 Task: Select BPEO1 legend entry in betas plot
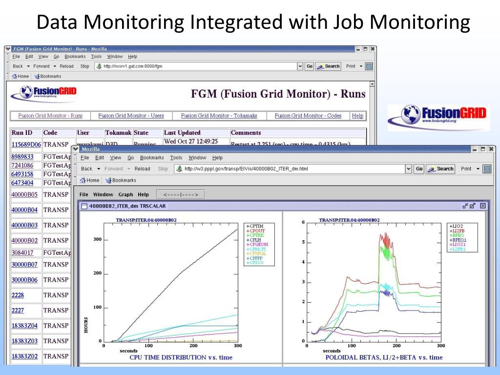(x=458, y=240)
